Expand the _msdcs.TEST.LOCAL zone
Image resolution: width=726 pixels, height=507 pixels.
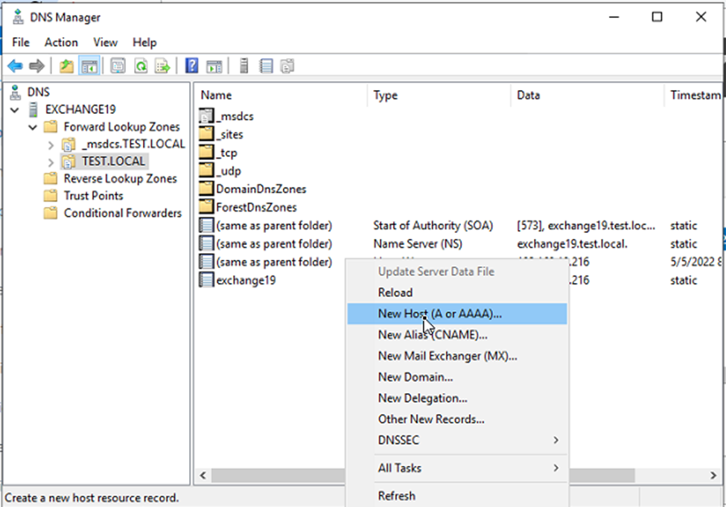click(51, 145)
